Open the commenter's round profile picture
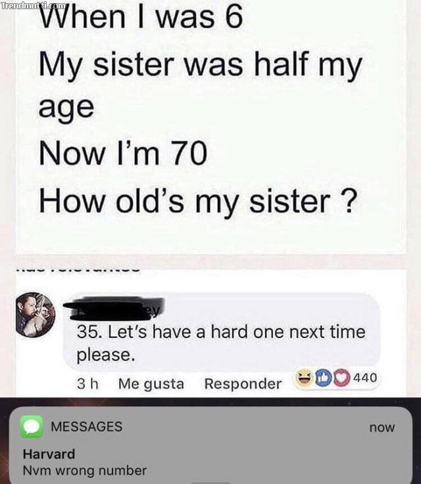Screen dimensions: 421x484 click(36, 315)
